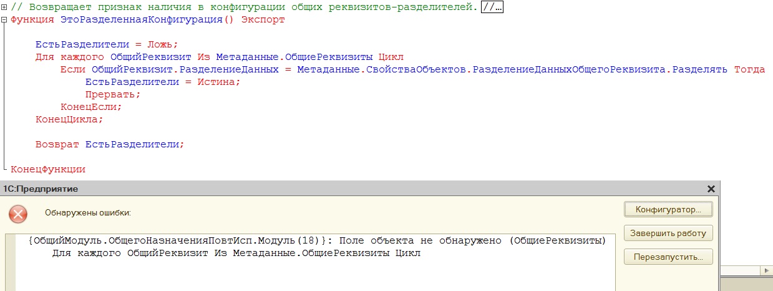
Task: Click the Тогда keyword at line end
Action: [x=749, y=69]
